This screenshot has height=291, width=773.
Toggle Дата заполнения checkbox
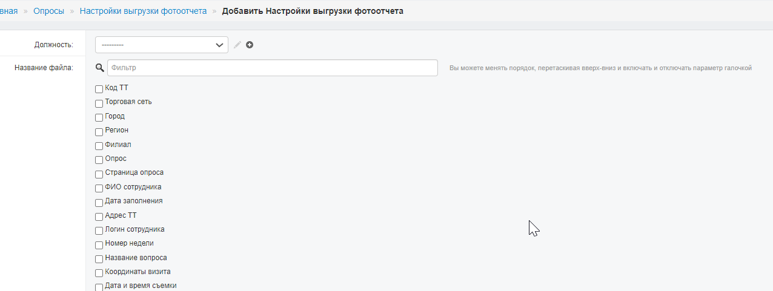(x=99, y=202)
